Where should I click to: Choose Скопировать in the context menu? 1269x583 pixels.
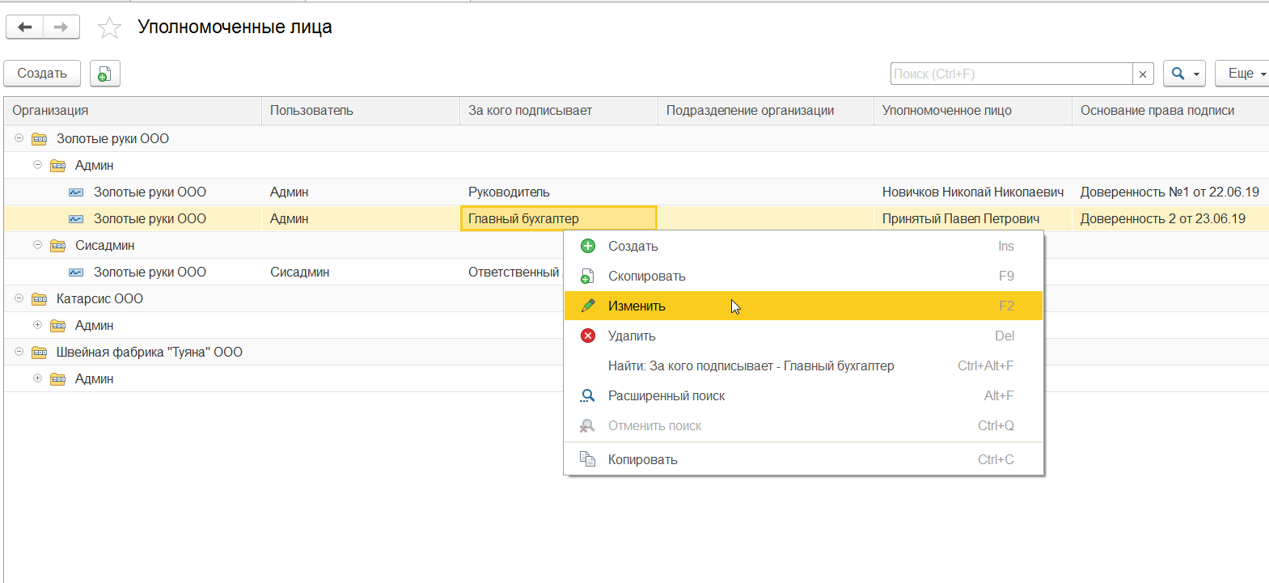(646, 276)
